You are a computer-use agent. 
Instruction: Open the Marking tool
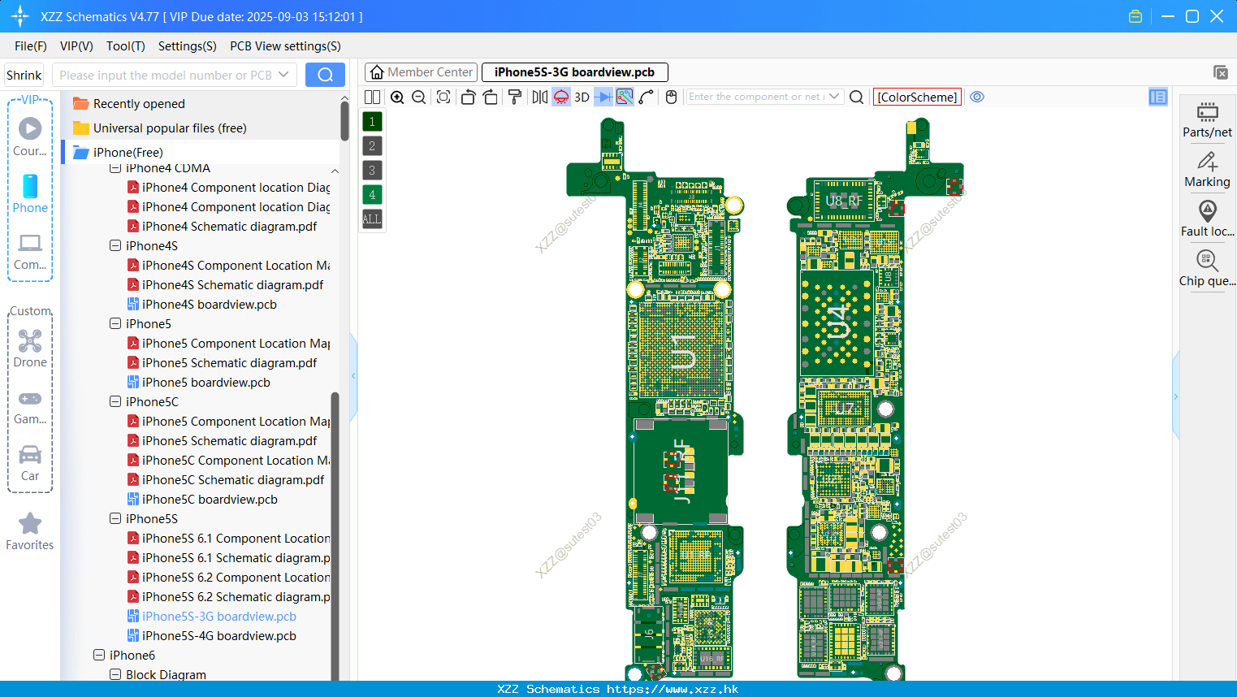(x=1207, y=170)
